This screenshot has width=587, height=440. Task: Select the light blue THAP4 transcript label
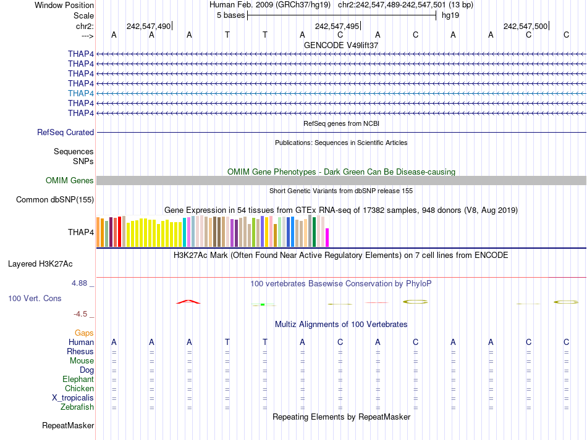(x=81, y=93)
